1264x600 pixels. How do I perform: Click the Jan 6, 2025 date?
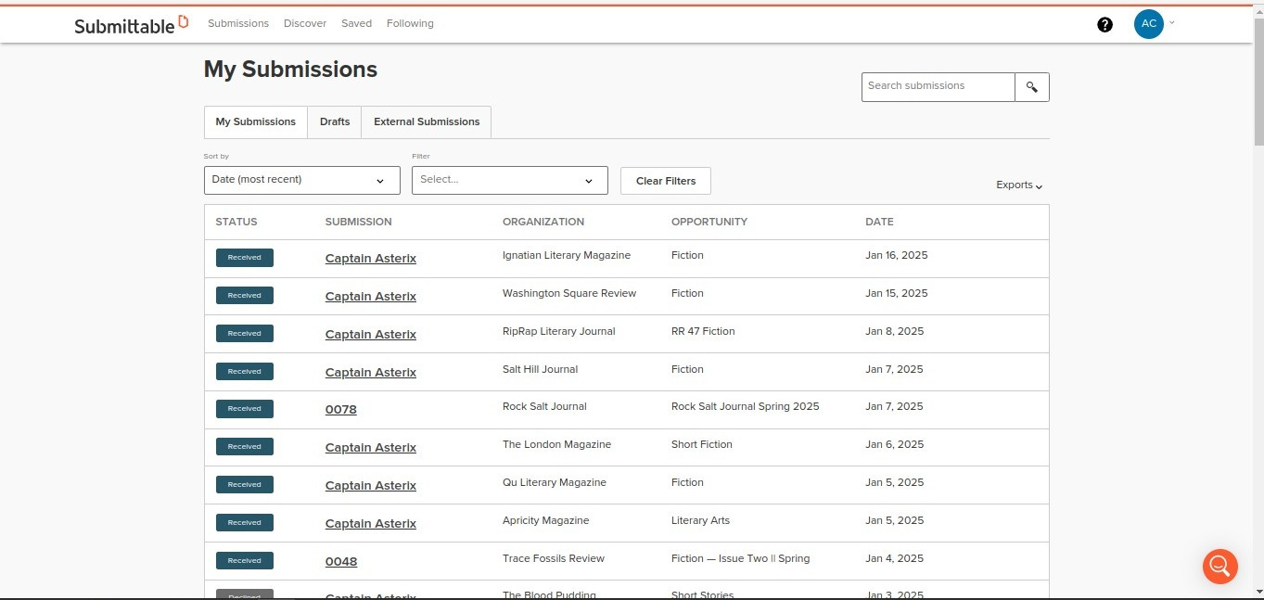(894, 445)
